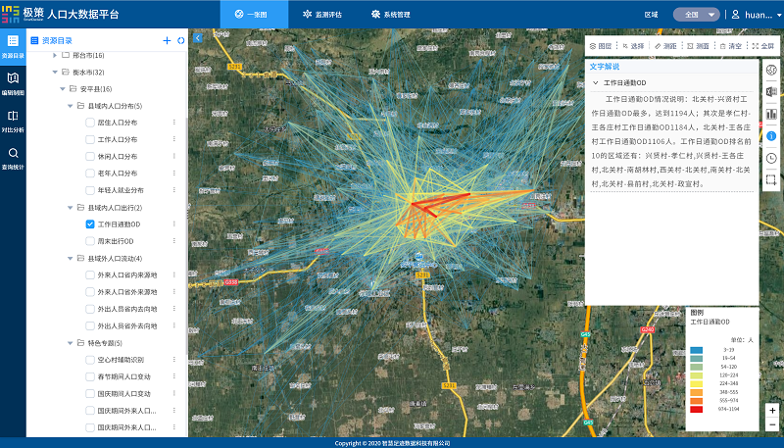Click the Excel export icon
784x448 pixels.
pos(771,91)
